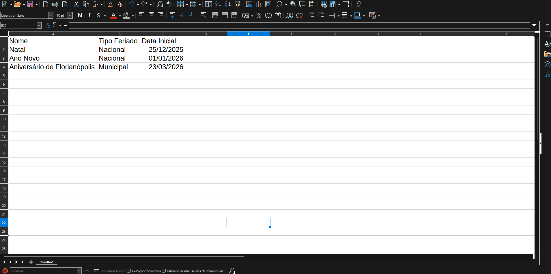Run the spelling check

(169, 4)
